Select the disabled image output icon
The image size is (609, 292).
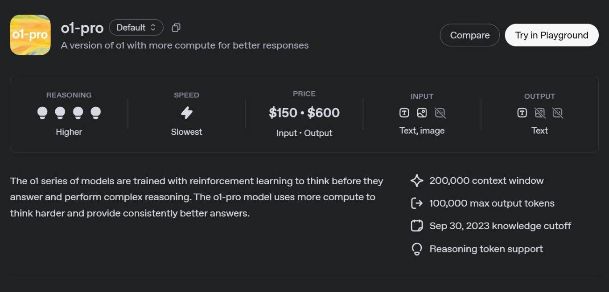(x=539, y=113)
